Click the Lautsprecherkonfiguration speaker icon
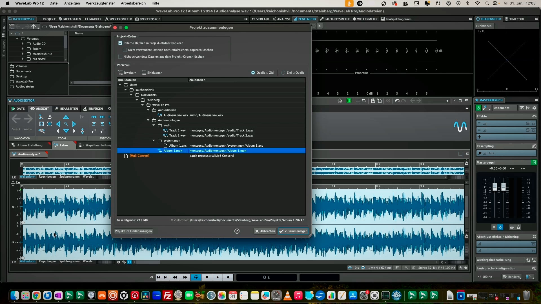This screenshot has height=304, width=541. coord(534,268)
